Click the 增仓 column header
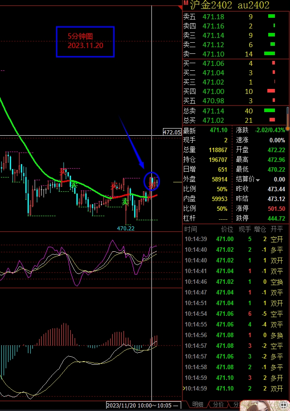Viewport: 290px width, 411px height. point(260,230)
